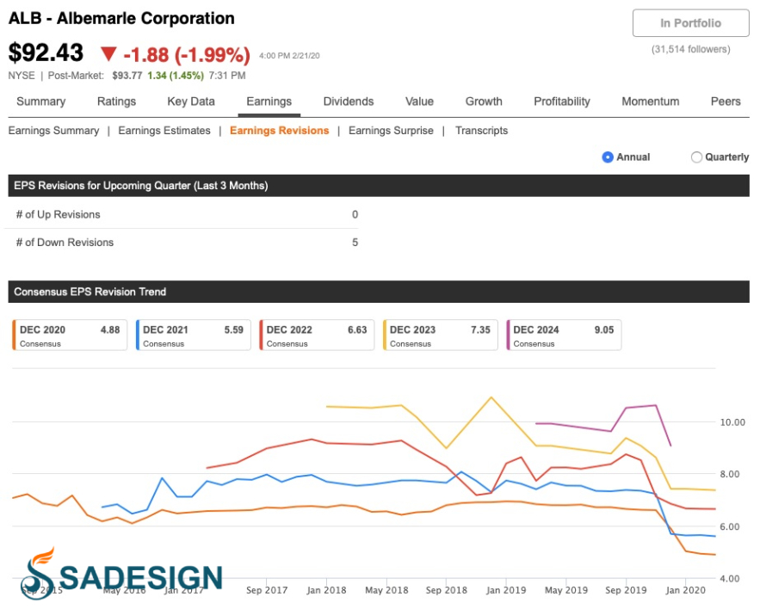This screenshot has height=609, width=766.
Task: Click the 6.00 y-axis label
Action: tap(730, 526)
